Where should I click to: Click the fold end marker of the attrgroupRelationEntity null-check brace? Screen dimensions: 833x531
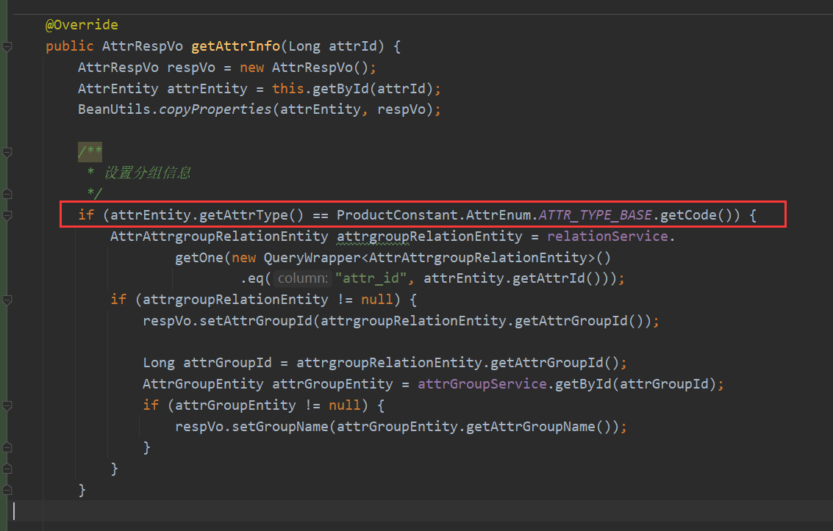[7, 469]
